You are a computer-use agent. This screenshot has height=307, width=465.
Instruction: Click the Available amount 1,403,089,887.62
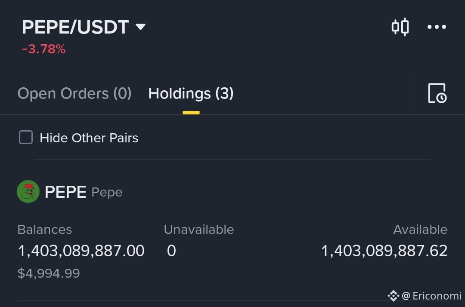click(x=384, y=251)
